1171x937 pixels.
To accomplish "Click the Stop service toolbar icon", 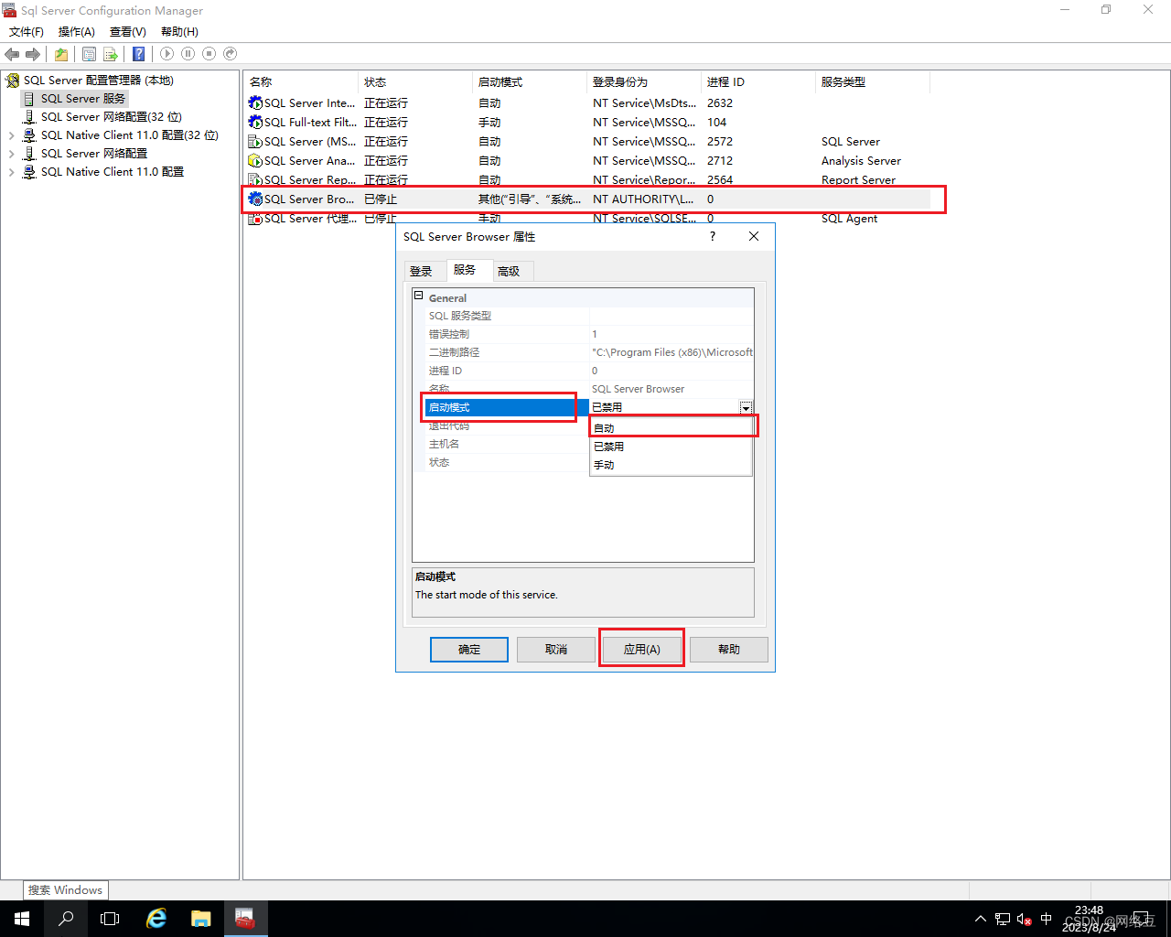I will coord(209,54).
